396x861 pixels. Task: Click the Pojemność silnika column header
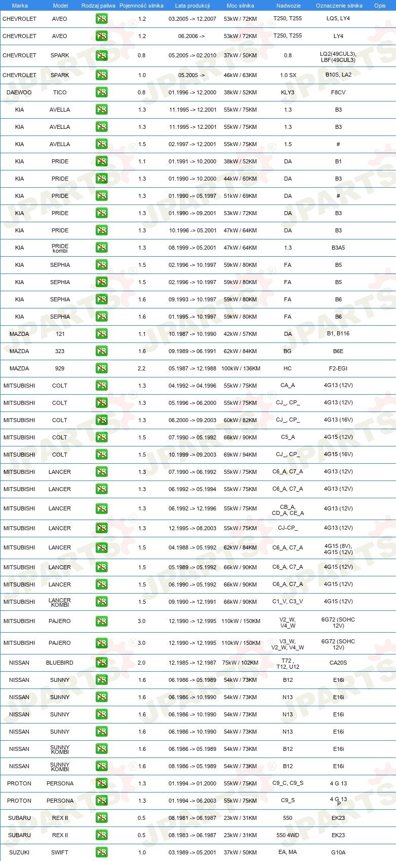[141, 6]
